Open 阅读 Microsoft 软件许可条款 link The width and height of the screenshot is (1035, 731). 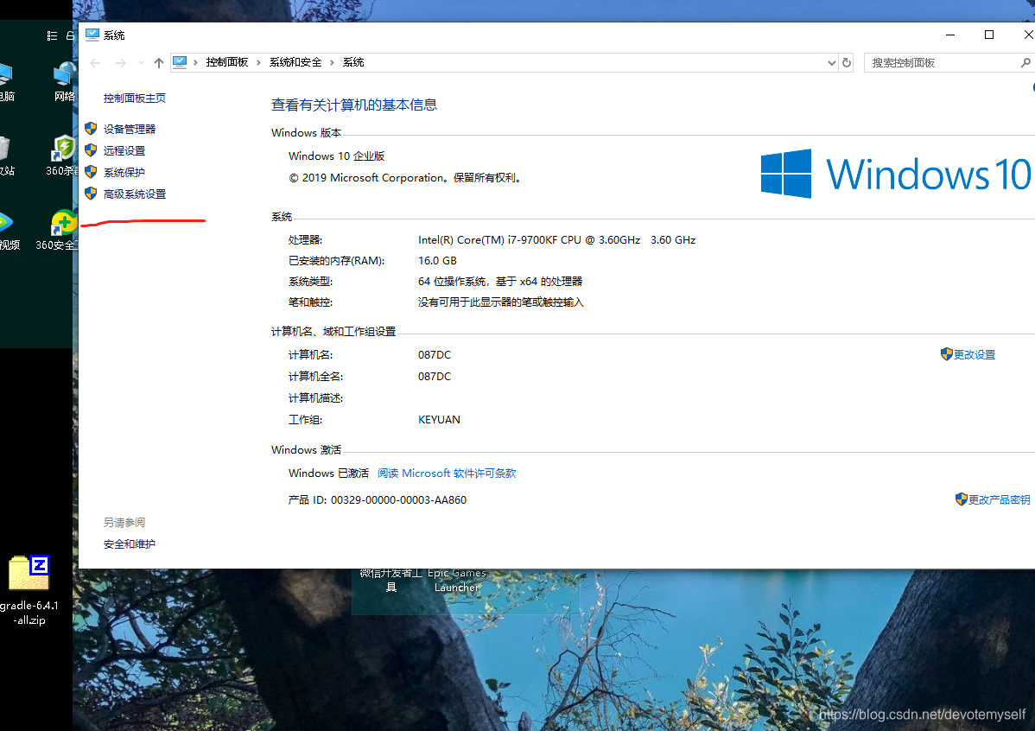[x=447, y=474]
